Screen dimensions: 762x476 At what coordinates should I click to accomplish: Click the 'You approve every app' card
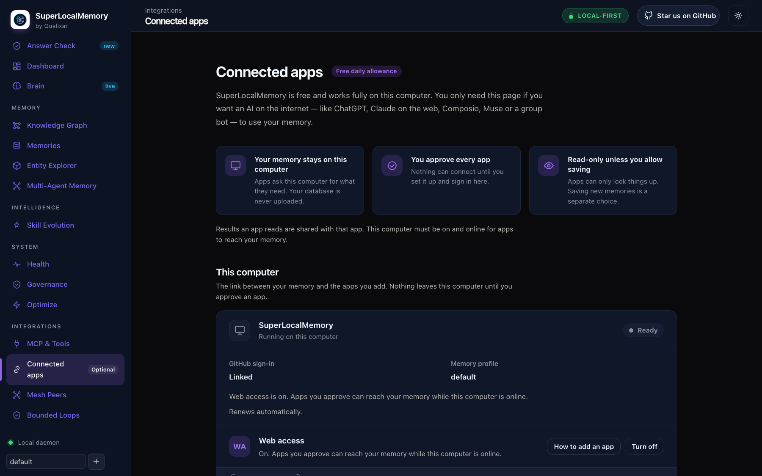pyautogui.click(x=447, y=180)
